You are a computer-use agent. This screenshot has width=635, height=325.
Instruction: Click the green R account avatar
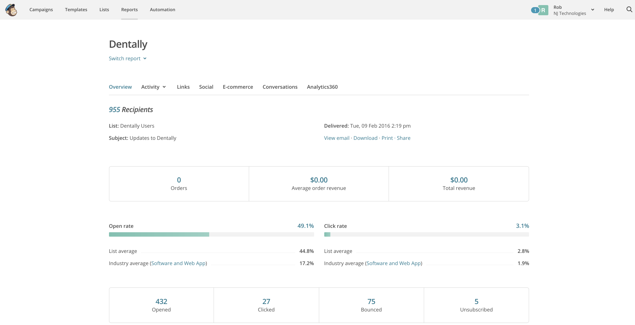click(543, 10)
